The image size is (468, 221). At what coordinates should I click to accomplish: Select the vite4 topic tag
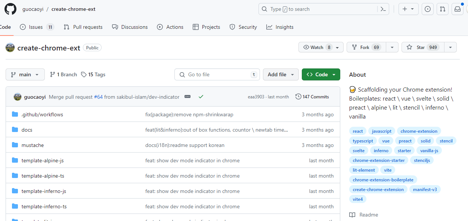pyautogui.click(x=358, y=199)
